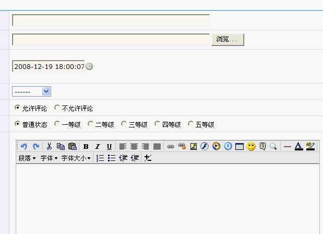
Task: Open the 字体大小 font size dropdown
Action: pos(76,158)
